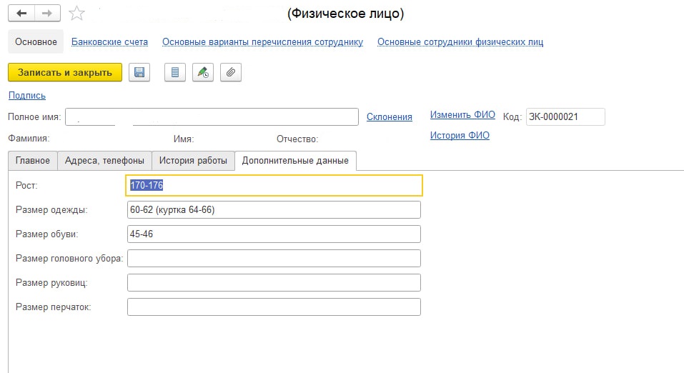Save using the floppy disk icon

pyautogui.click(x=139, y=72)
